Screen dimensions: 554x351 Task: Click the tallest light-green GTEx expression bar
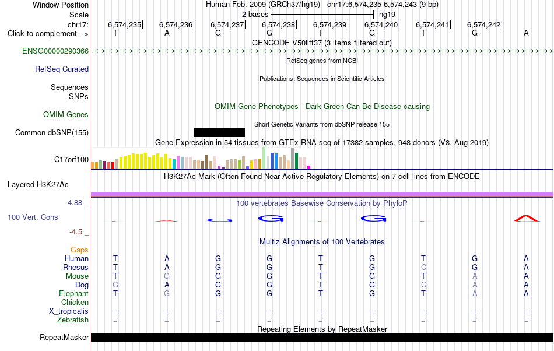click(x=264, y=158)
